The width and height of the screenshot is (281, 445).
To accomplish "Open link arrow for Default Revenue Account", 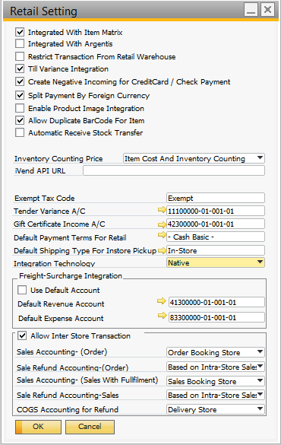I will tap(162, 301).
